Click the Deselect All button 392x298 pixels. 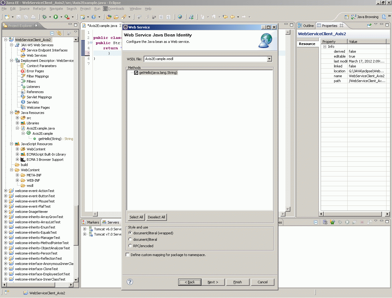click(156, 217)
